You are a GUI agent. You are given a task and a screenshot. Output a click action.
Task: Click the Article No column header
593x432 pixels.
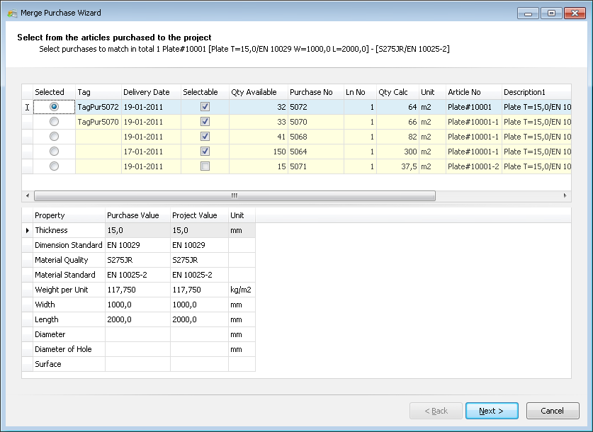click(x=464, y=92)
